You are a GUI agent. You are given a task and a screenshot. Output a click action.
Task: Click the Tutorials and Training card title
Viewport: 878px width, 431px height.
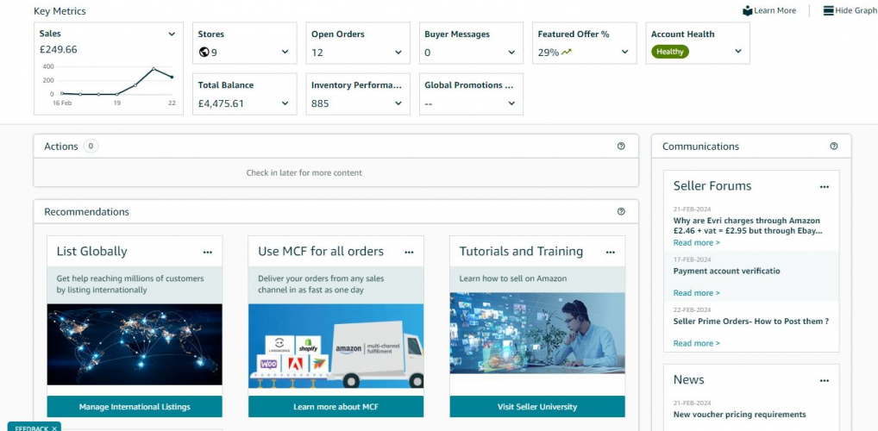pyautogui.click(x=521, y=252)
